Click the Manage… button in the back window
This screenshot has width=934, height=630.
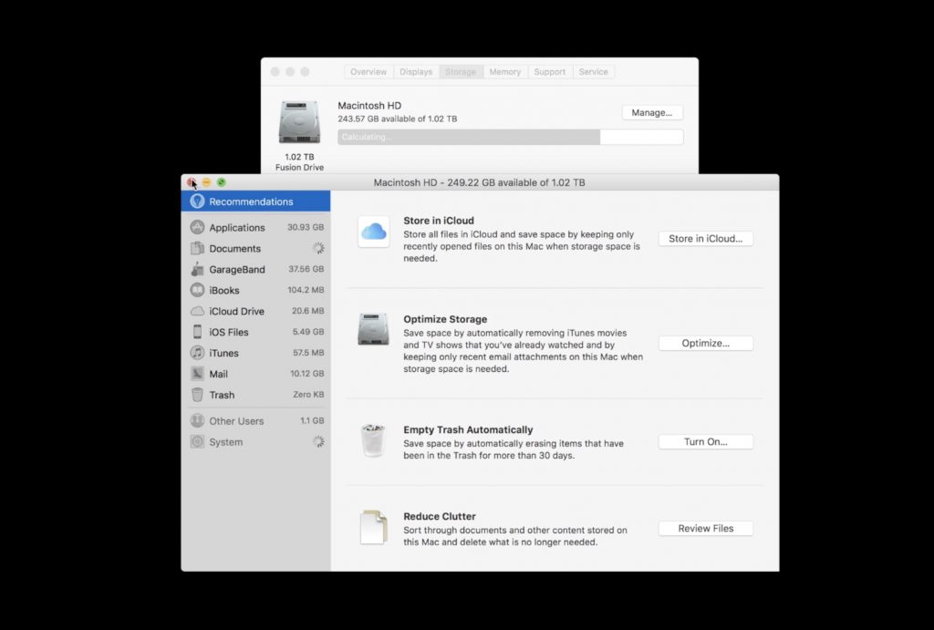tap(651, 112)
